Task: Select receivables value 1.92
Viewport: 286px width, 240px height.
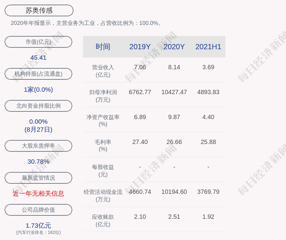Action: point(208,217)
